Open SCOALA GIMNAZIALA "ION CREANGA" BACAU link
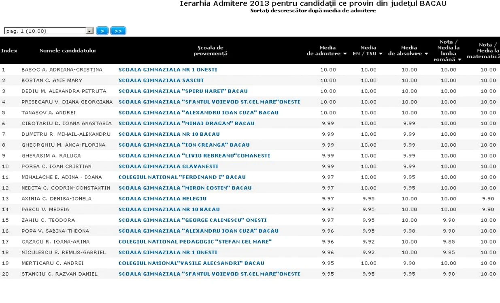 click(x=184, y=145)
